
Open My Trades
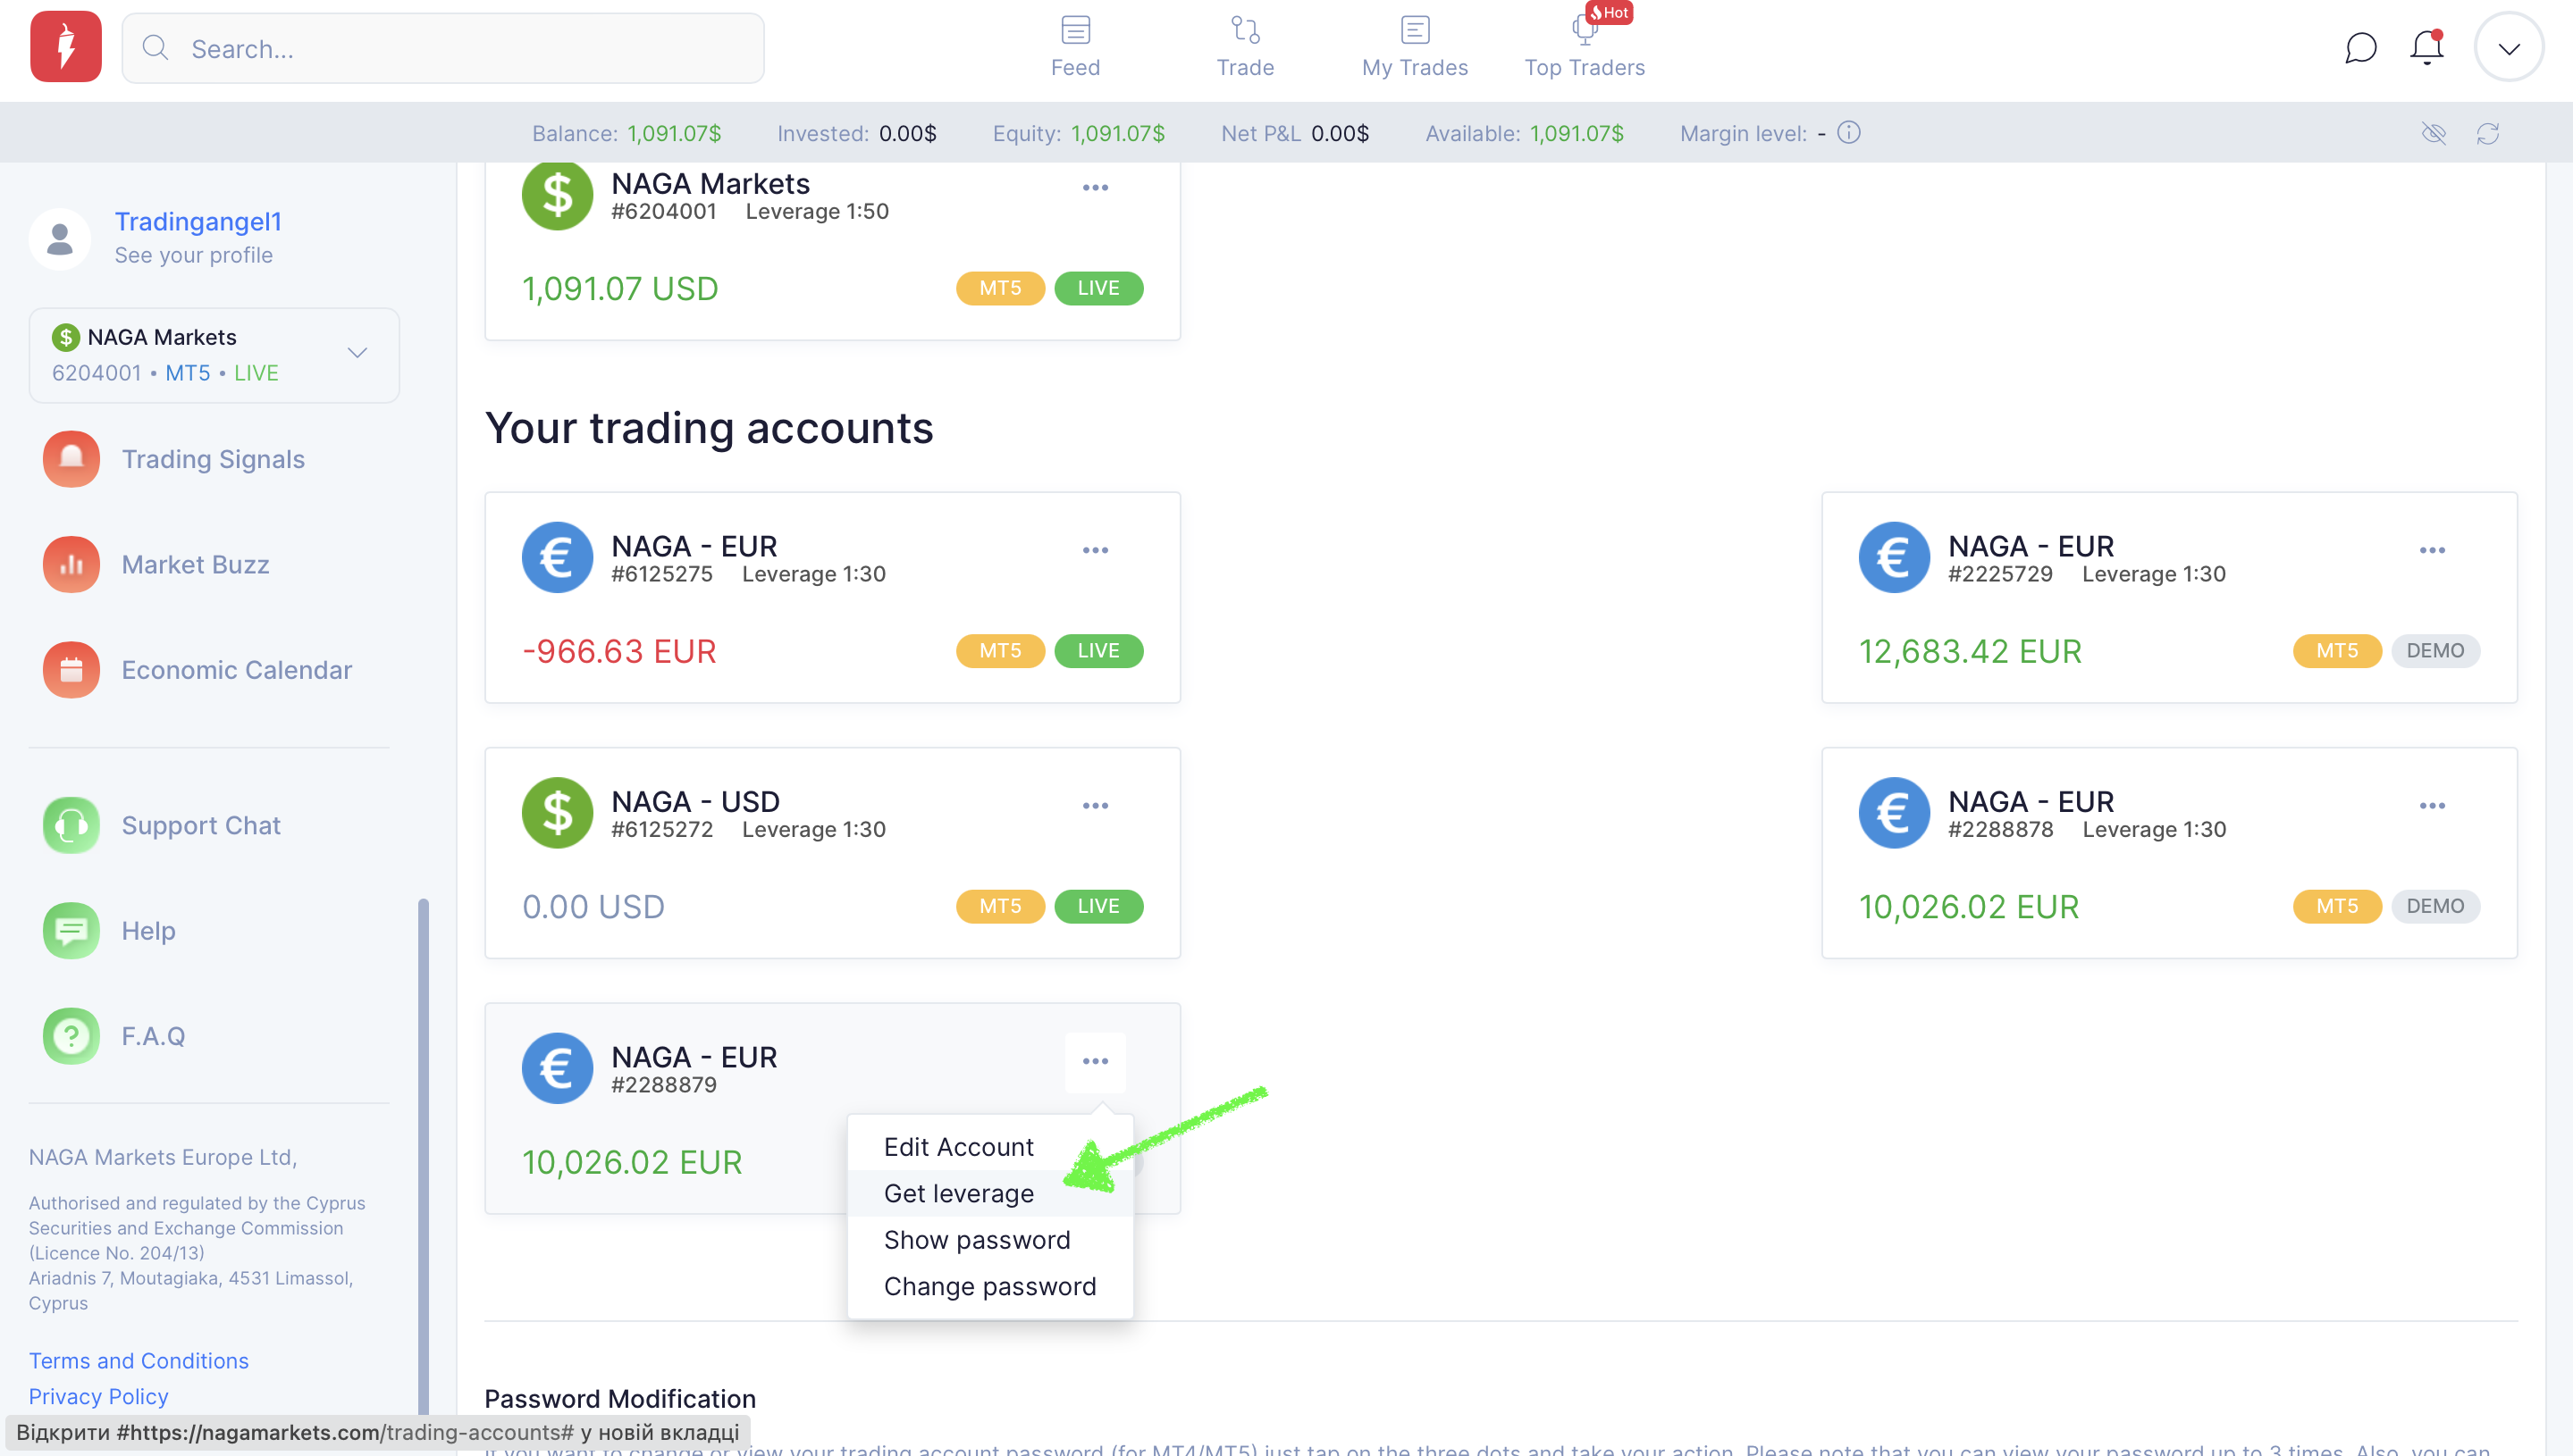point(1414,47)
